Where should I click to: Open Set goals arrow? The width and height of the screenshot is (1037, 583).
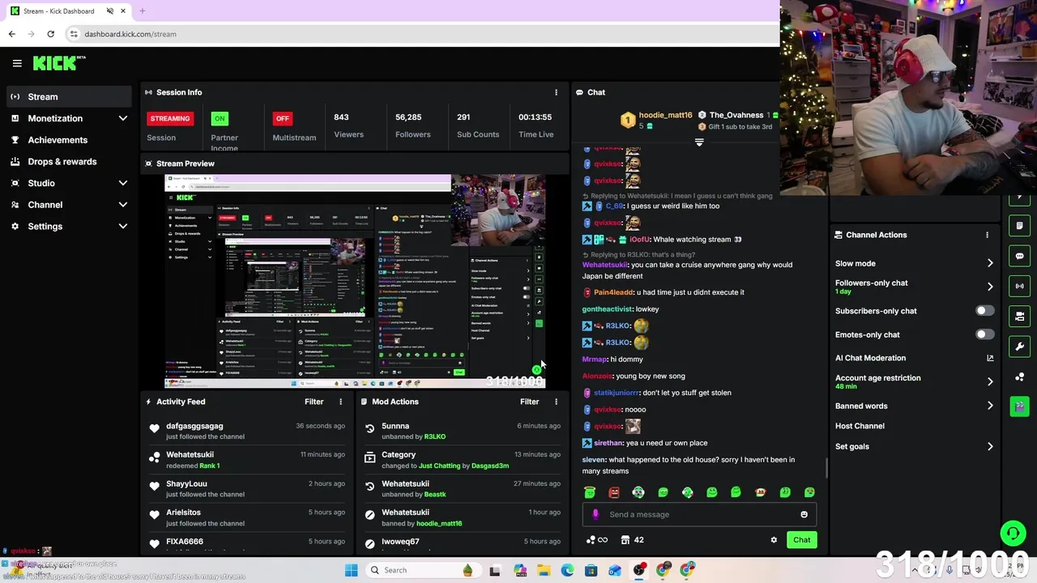pos(990,446)
